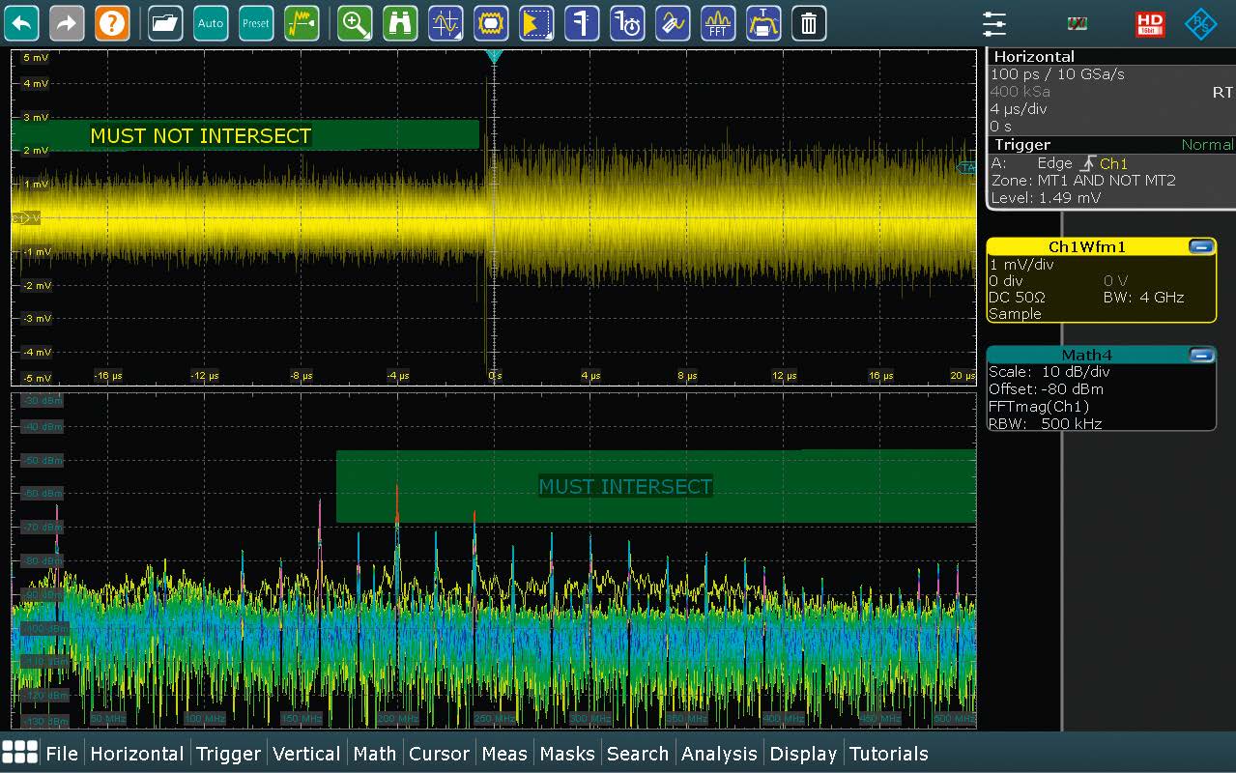
Task: Activate the FFT tool icon
Action: (x=716, y=23)
